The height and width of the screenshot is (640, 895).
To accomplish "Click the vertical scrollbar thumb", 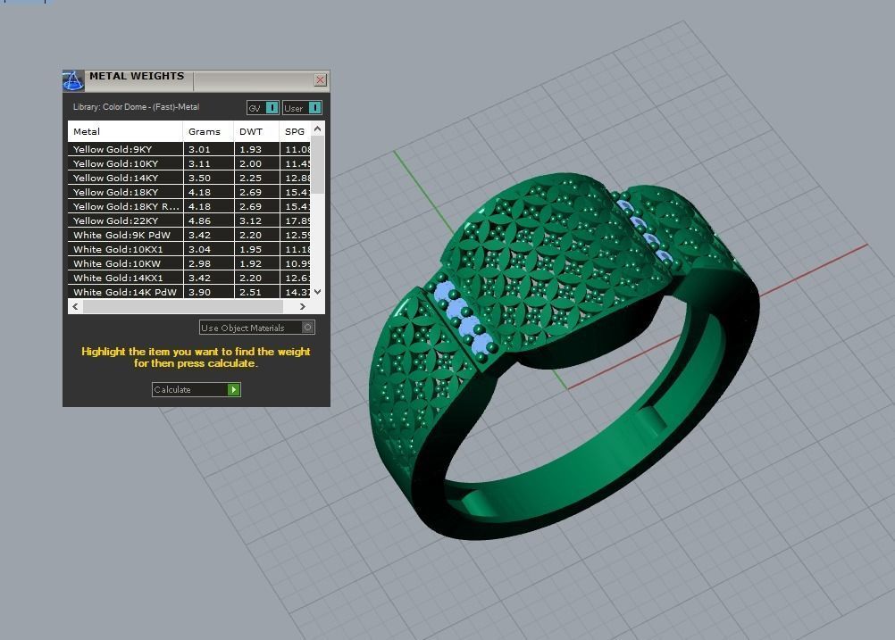I will pos(318,165).
